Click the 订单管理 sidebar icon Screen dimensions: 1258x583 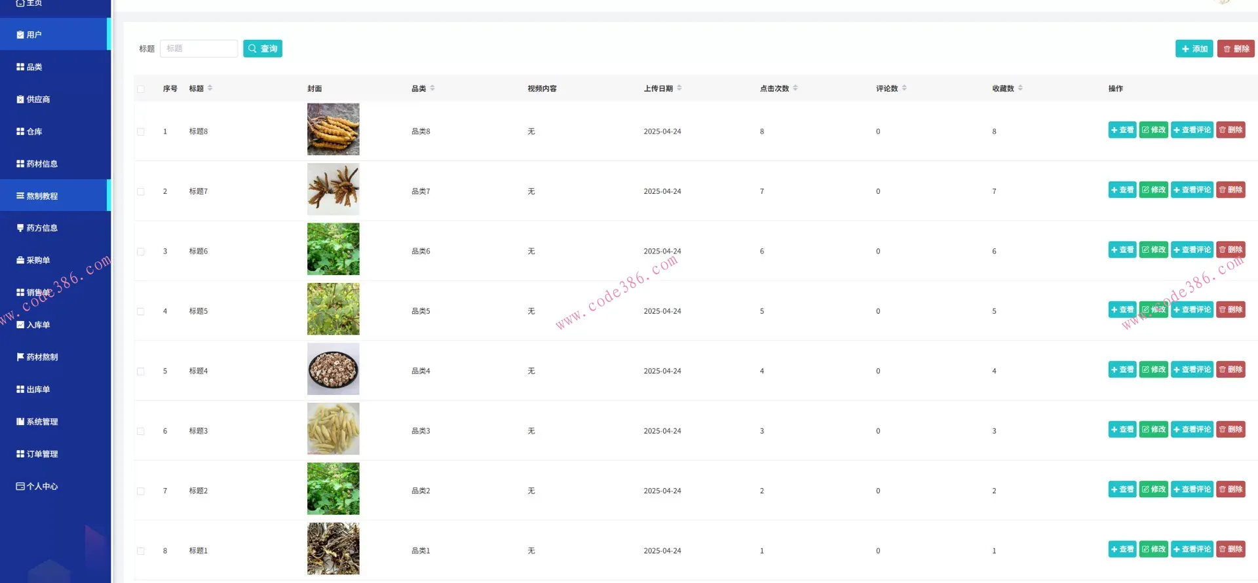coord(20,454)
